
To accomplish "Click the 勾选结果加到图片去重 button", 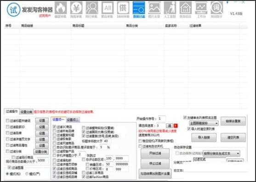I will click(x=155, y=174).
